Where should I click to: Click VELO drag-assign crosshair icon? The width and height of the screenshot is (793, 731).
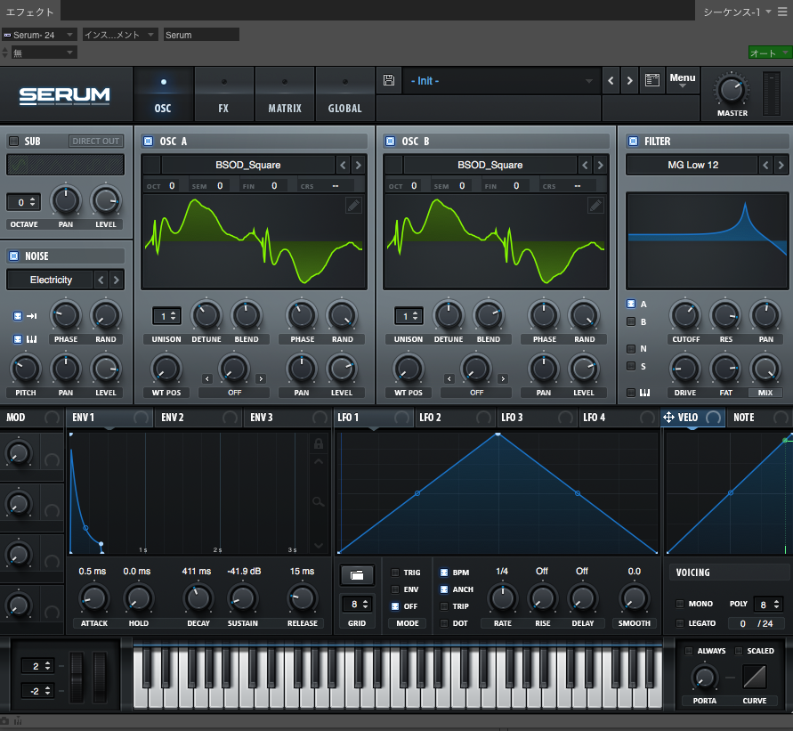click(x=668, y=417)
